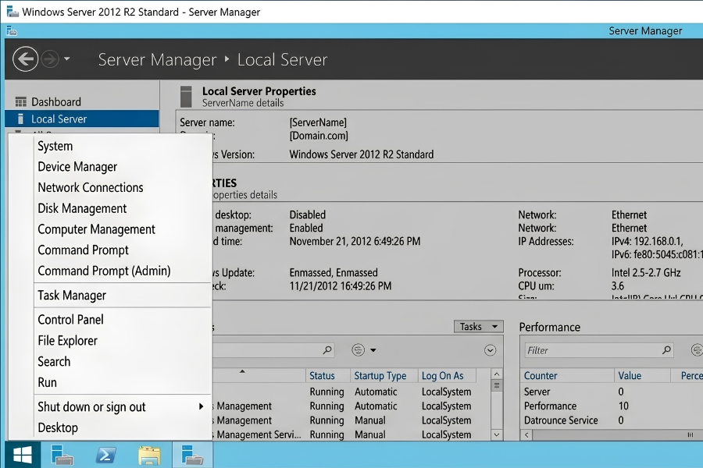Click the Server Manager title bar icon
The image size is (703, 468).
(x=12, y=12)
